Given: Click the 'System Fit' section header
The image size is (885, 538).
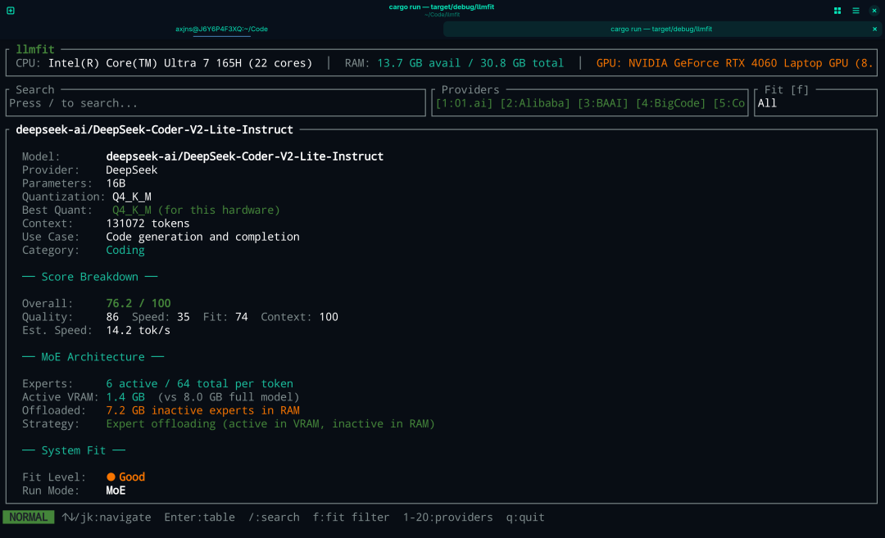Looking at the screenshot, I should click(x=74, y=450).
